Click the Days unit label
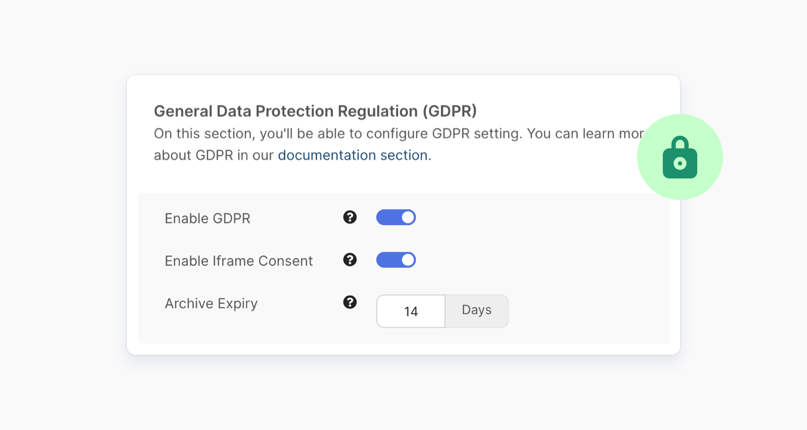 pyautogui.click(x=476, y=310)
